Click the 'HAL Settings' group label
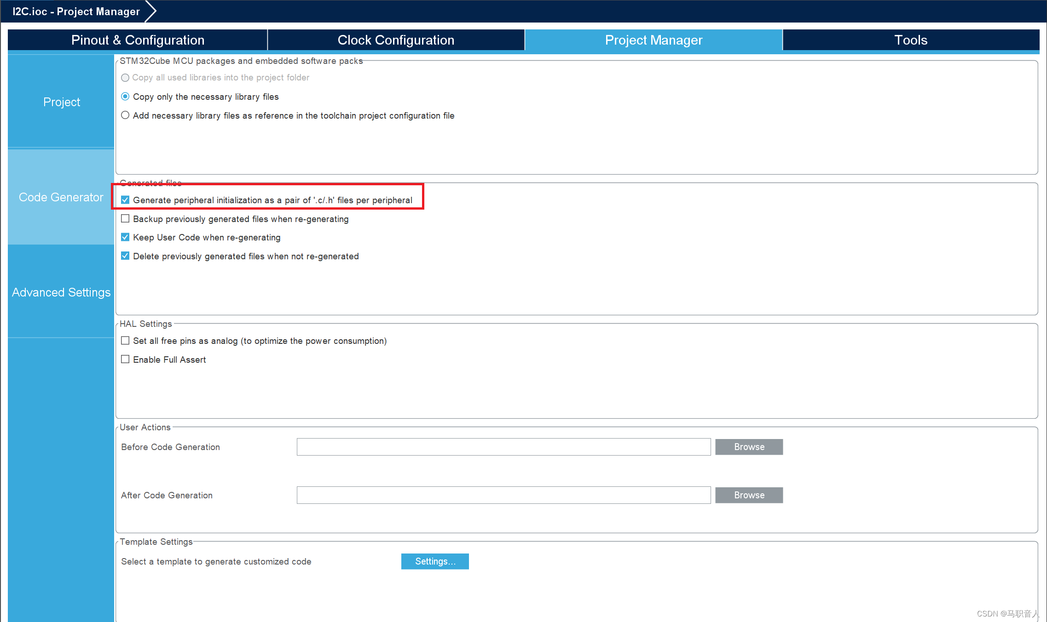Viewport: 1047px width, 622px height. pos(145,324)
